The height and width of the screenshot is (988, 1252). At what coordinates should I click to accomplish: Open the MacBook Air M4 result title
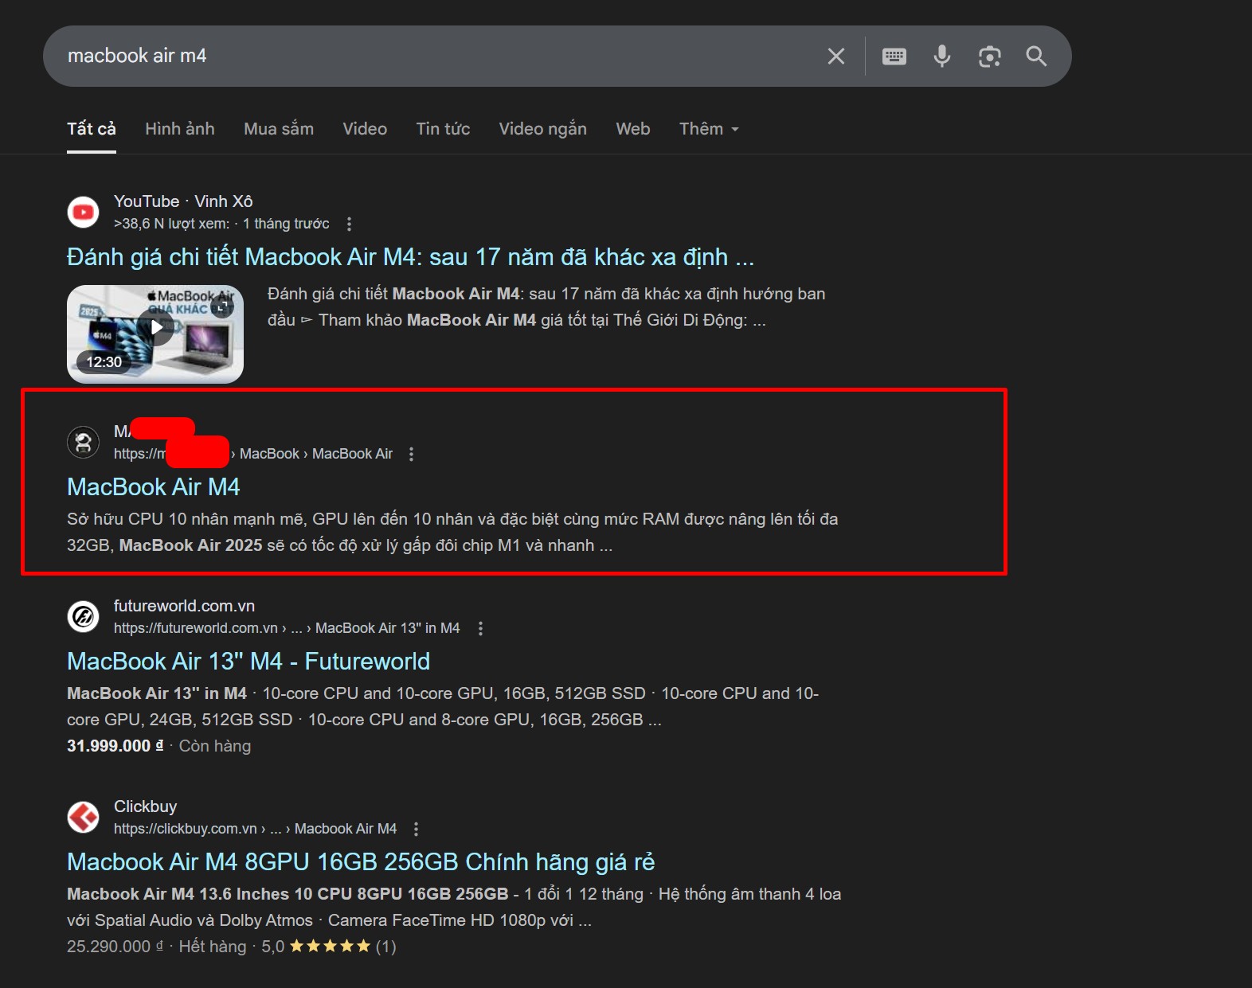coord(154,487)
